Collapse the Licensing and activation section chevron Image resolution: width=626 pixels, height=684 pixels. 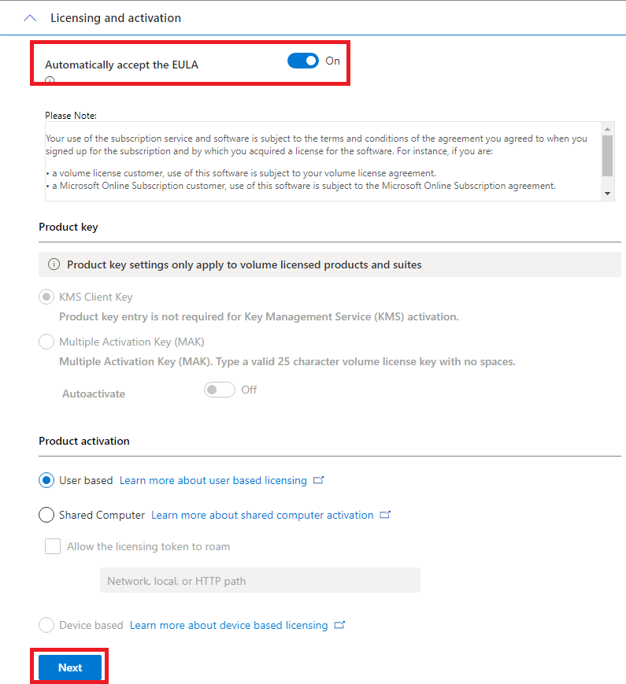(x=31, y=17)
